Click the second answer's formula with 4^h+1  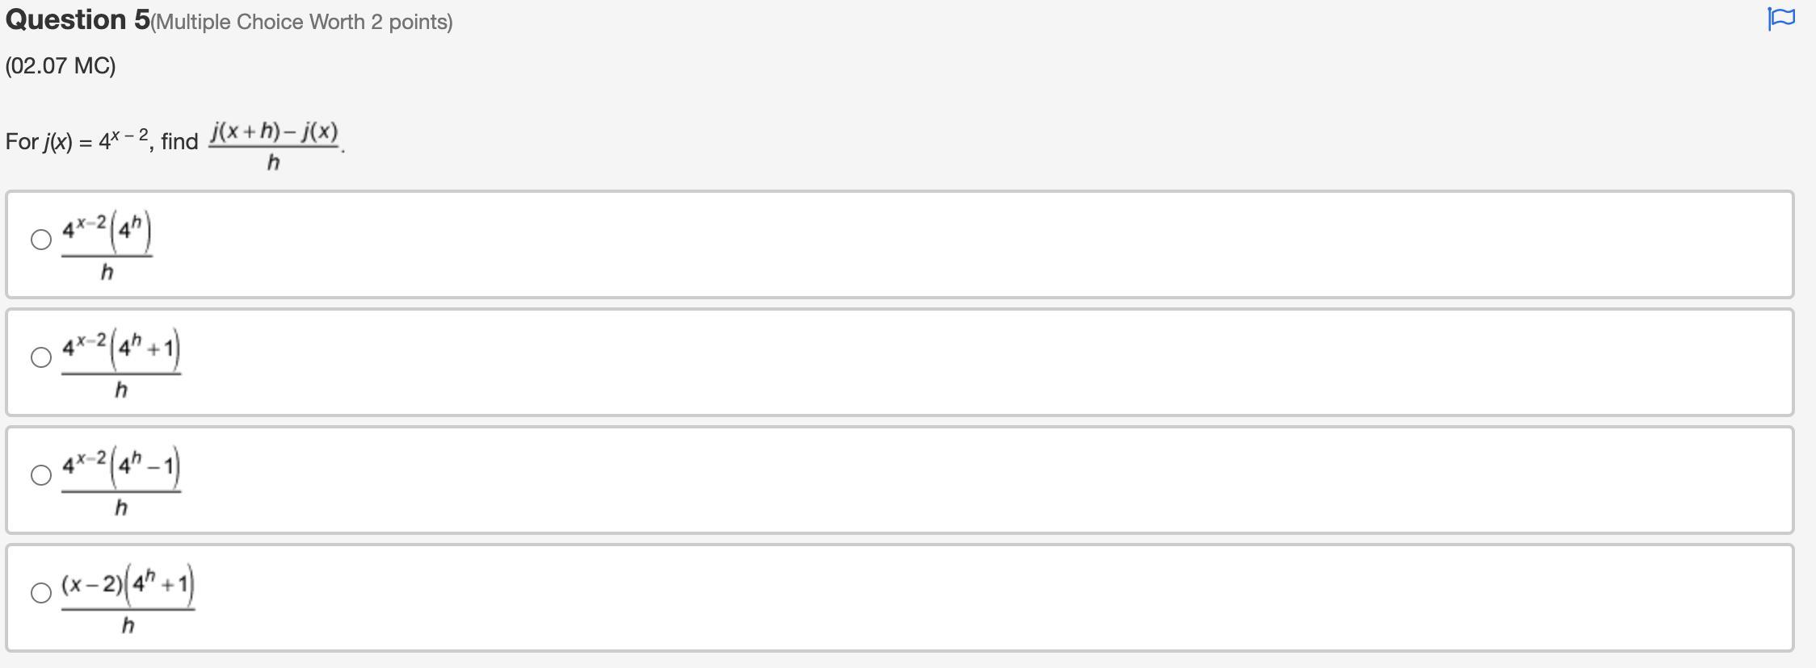(121, 364)
